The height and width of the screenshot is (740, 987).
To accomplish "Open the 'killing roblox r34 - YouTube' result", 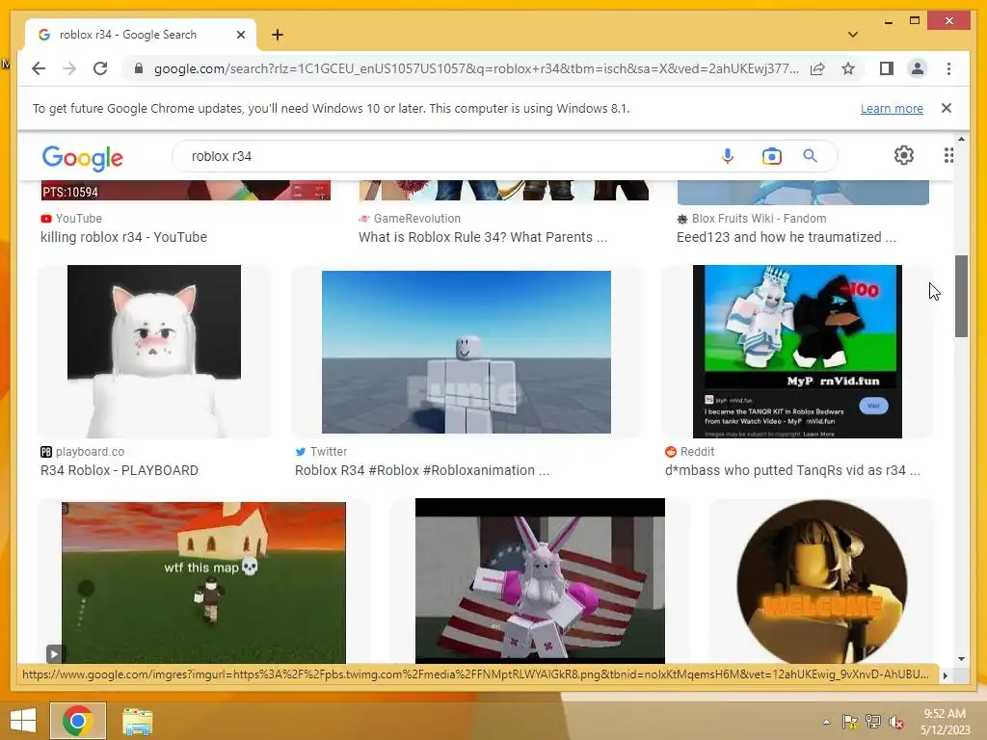I will click(123, 237).
